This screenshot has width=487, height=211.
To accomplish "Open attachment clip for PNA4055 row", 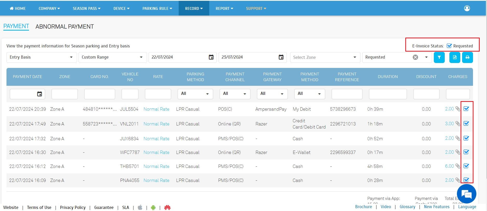I will click(458, 180).
